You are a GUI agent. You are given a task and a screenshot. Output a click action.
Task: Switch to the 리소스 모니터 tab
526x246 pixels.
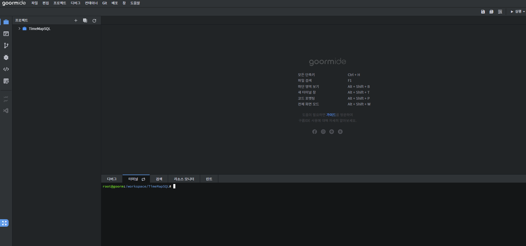coord(184,179)
